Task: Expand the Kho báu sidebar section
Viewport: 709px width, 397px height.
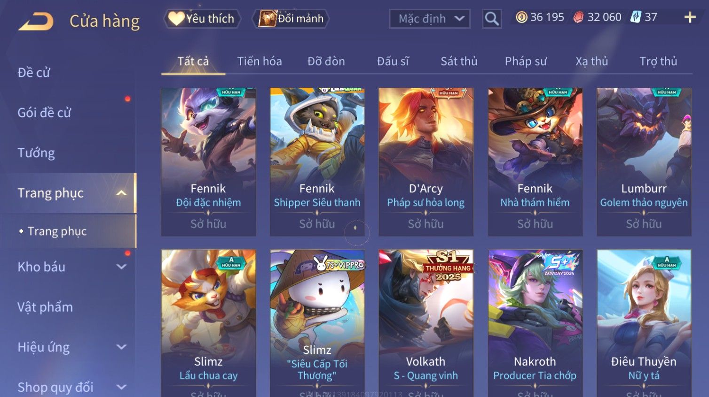Action: tap(121, 267)
